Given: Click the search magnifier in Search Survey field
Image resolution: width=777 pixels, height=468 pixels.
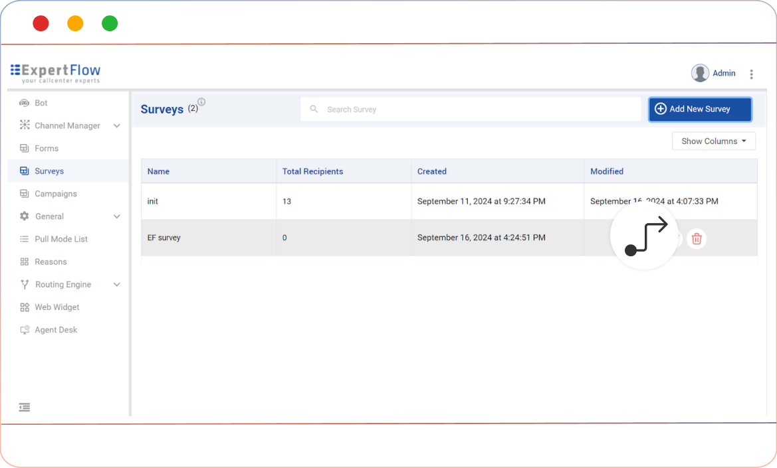Looking at the screenshot, I should (313, 108).
